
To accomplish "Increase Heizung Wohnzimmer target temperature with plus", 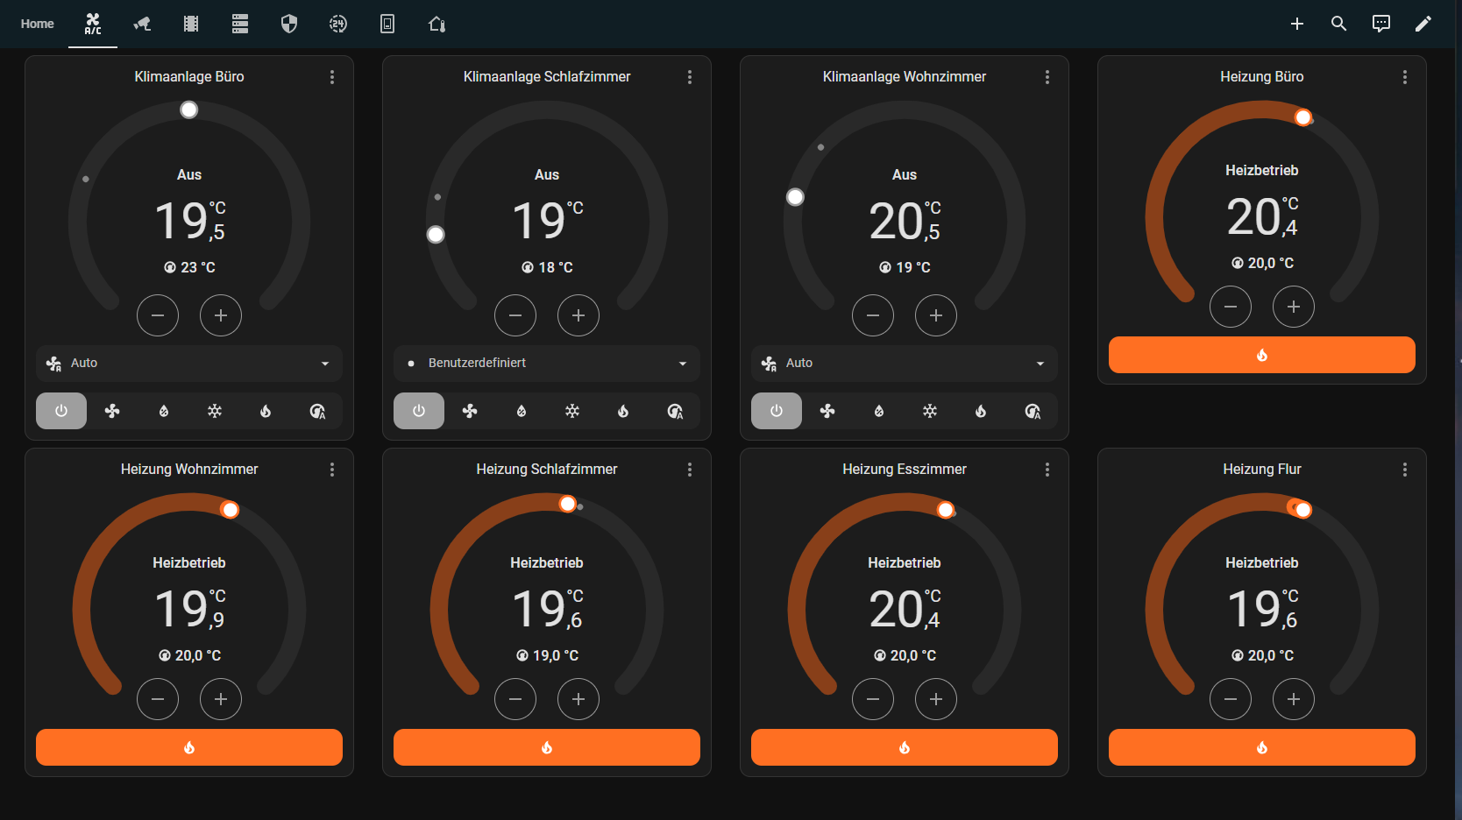I will 221,699.
